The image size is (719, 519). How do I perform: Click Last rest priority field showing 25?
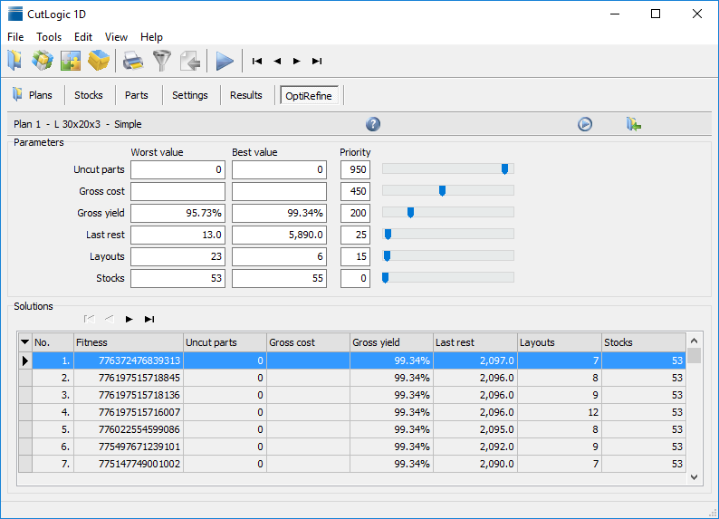tap(355, 235)
